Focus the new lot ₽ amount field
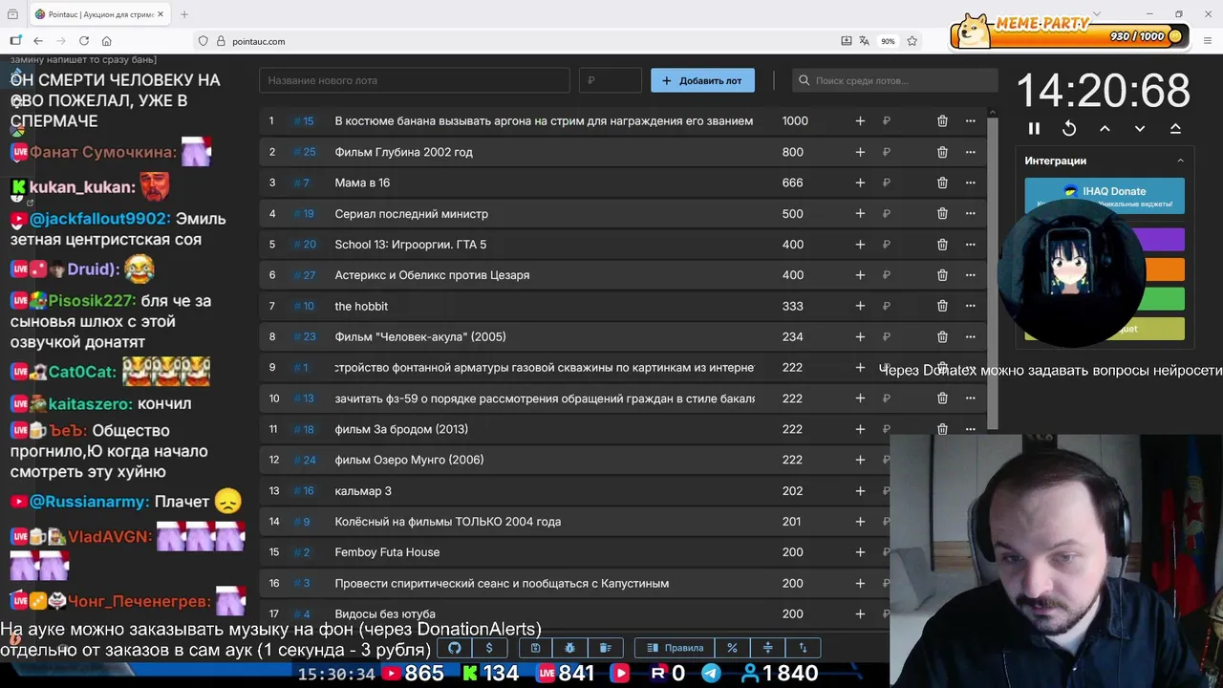The height and width of the screenshot is (688, 1223). tap(611, 80)
